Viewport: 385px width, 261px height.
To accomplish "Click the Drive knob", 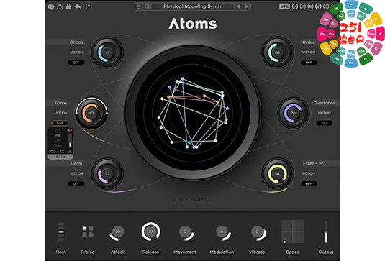I will [107, 174].
